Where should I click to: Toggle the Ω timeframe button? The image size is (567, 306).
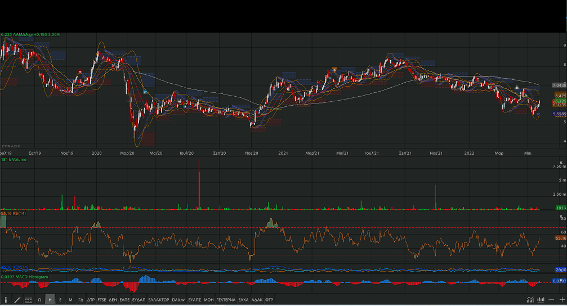coord(39,300)
